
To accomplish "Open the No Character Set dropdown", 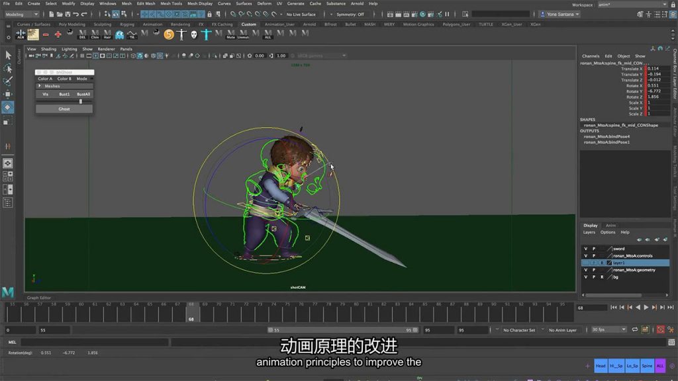I will 518,330.
